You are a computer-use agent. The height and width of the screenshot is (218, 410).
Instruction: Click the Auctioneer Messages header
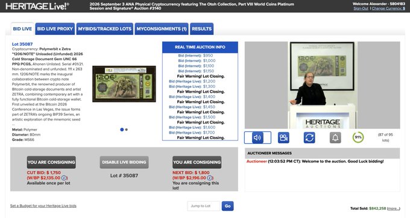322,153
